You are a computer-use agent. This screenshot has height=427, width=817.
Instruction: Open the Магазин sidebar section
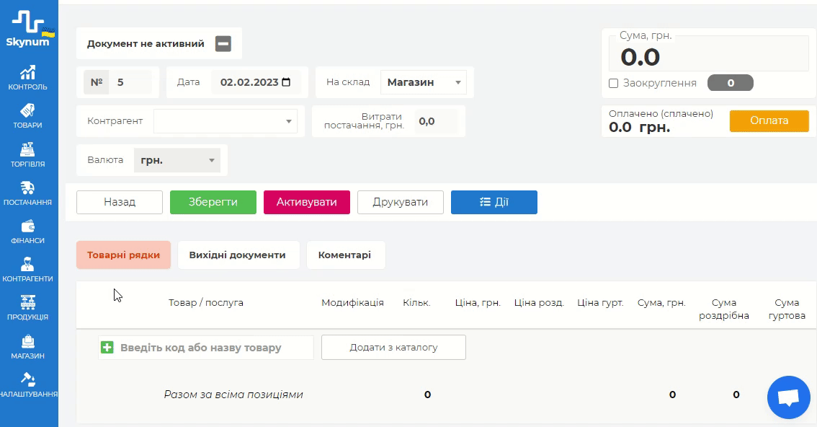tap(28, 346)
